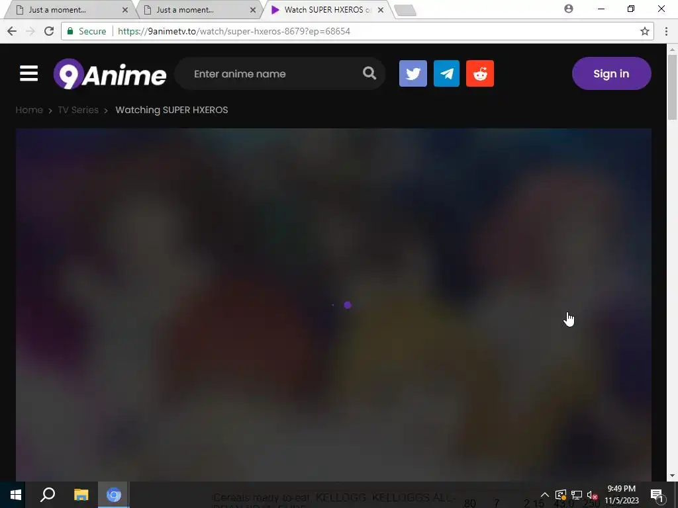Open the 9:49 PM clock and date
This screenshot has height=508, width=678.
pyautogui.click(x=621, y=495)
